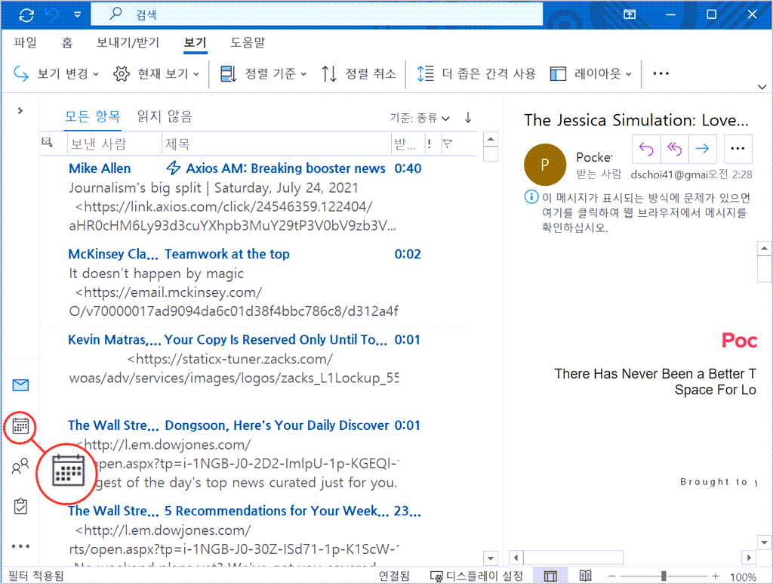The height and width of the screenshot is (584, 773).
Task: Forward the message with the arrow icon
Action: [702, 149]
